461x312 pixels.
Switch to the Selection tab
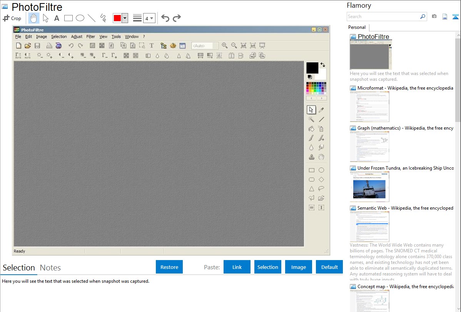coord(19,268)
